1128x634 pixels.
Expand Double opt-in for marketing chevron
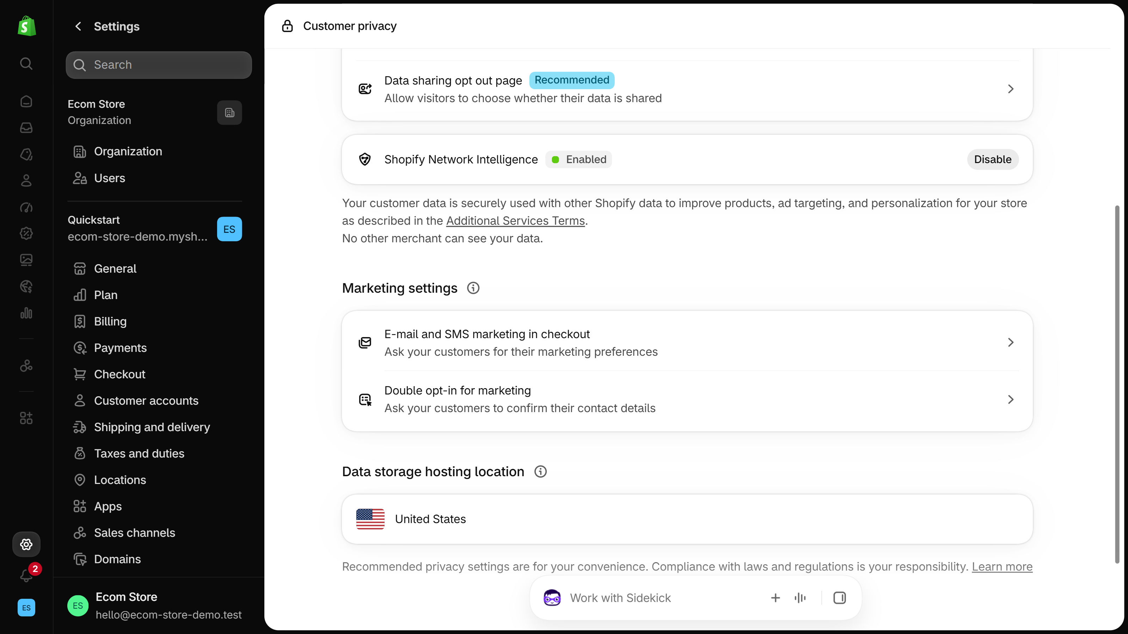tap(1011, 399)
